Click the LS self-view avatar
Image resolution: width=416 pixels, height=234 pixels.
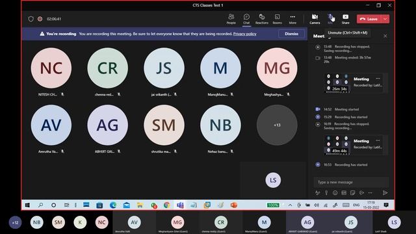[273, 180]
